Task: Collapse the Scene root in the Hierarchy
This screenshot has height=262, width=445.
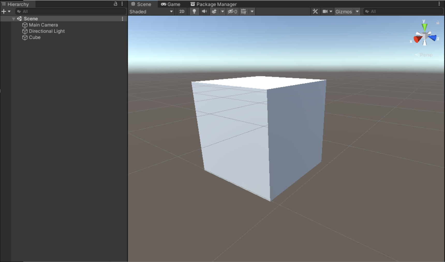Action: (x=13, y=19)
